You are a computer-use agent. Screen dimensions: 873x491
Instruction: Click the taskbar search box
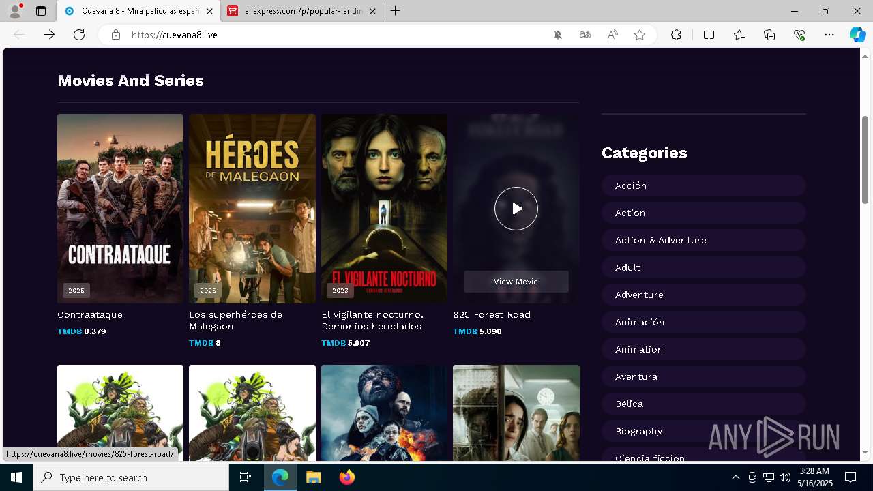tap(131, 477)
